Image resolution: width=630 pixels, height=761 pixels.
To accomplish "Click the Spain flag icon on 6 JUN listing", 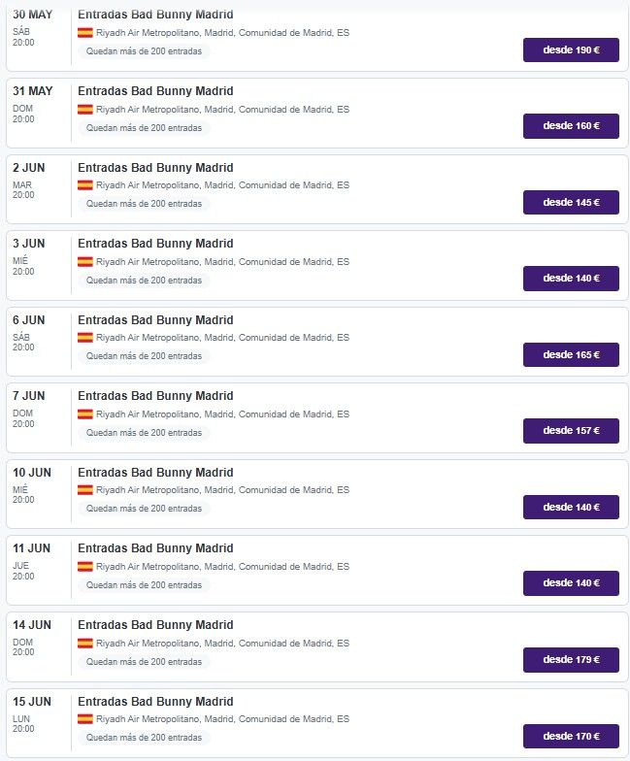I will pos(85,338).
